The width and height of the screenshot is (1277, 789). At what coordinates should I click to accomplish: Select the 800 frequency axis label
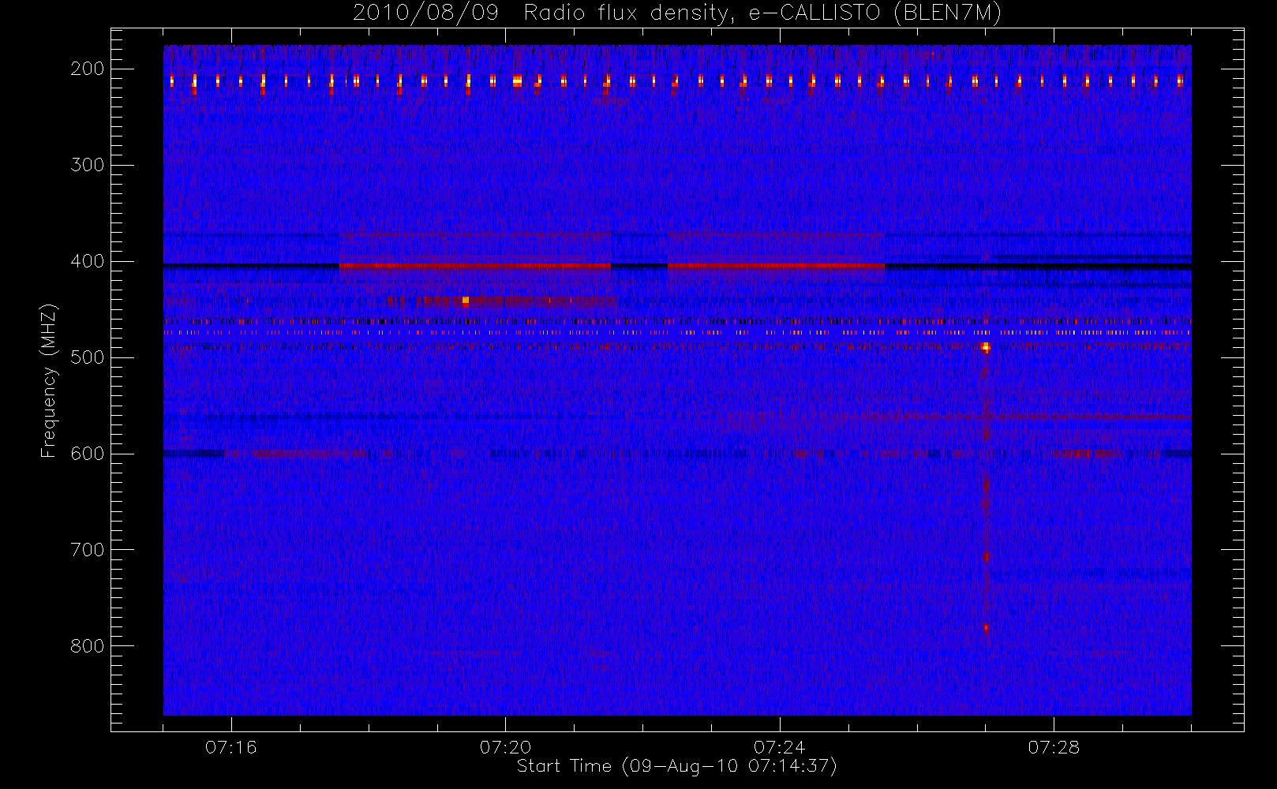(x=88, y=646)
